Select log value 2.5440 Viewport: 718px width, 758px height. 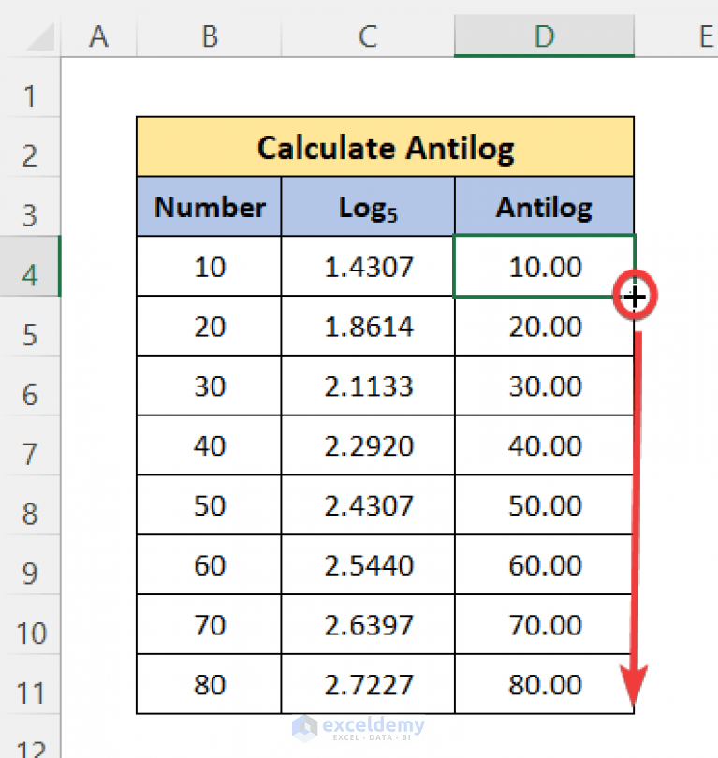click(x=368, y=564)
